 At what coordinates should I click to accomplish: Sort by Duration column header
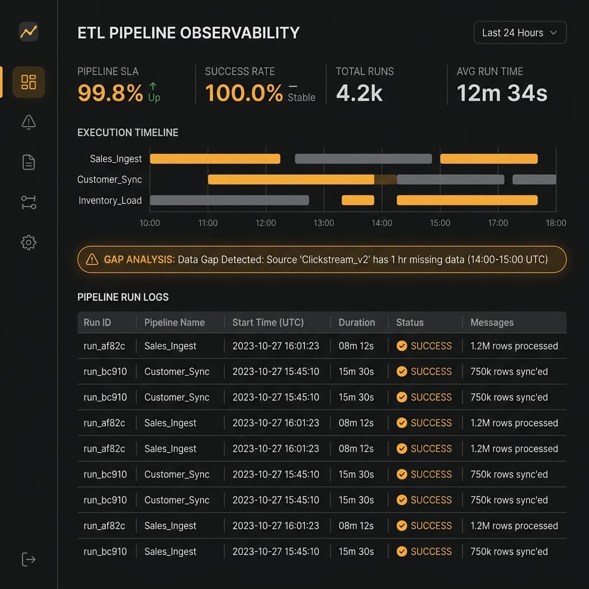click(357, 322)
